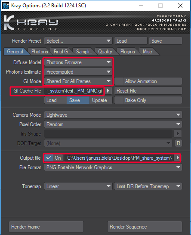Switch to the Photons tab
Viewport: 191px width, 235px height.
pyautogui.click(x=40, y=52)
